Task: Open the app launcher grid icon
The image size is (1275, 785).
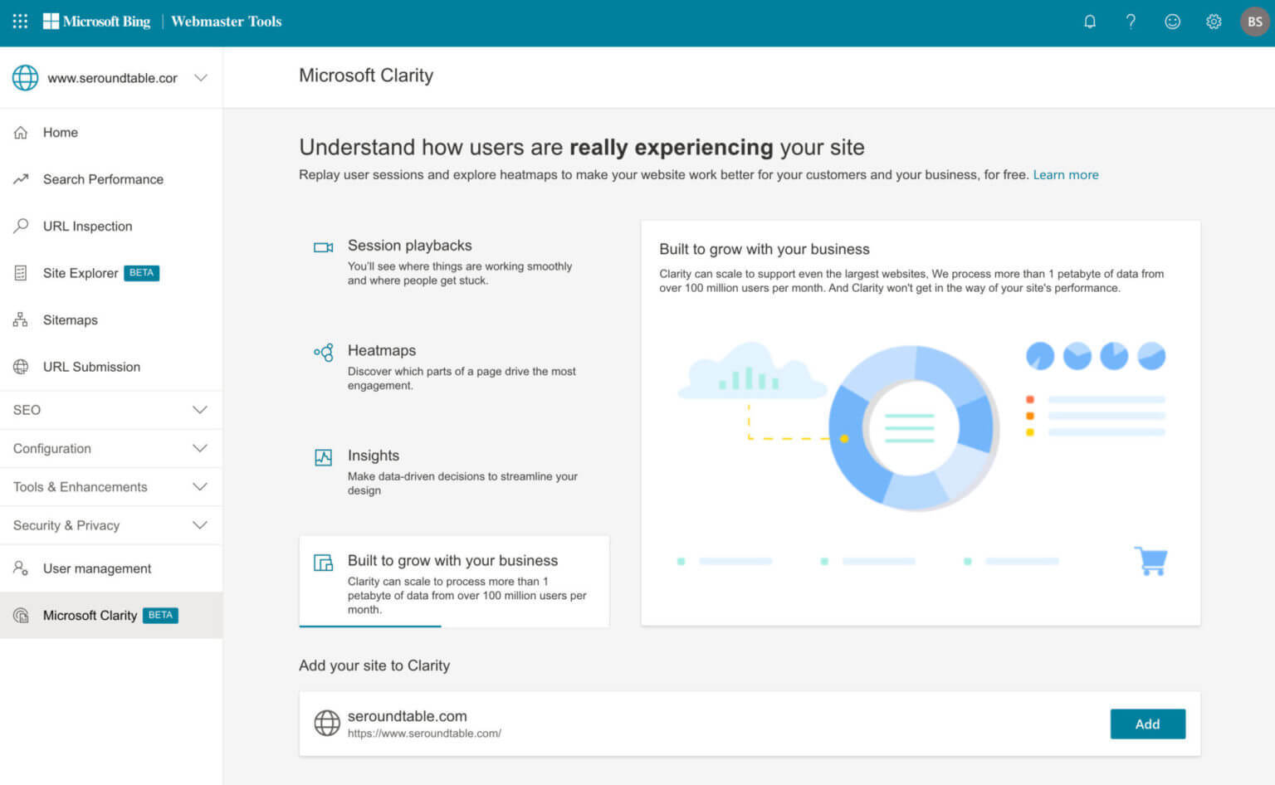Action: [20, 21]
